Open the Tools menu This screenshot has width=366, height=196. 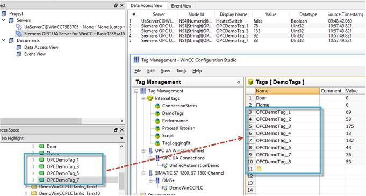coord(181,71)
